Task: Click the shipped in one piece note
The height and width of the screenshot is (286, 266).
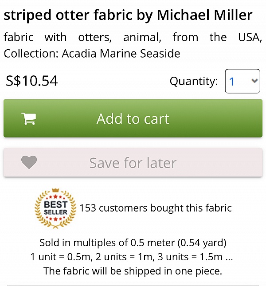Action: [133, 270]
